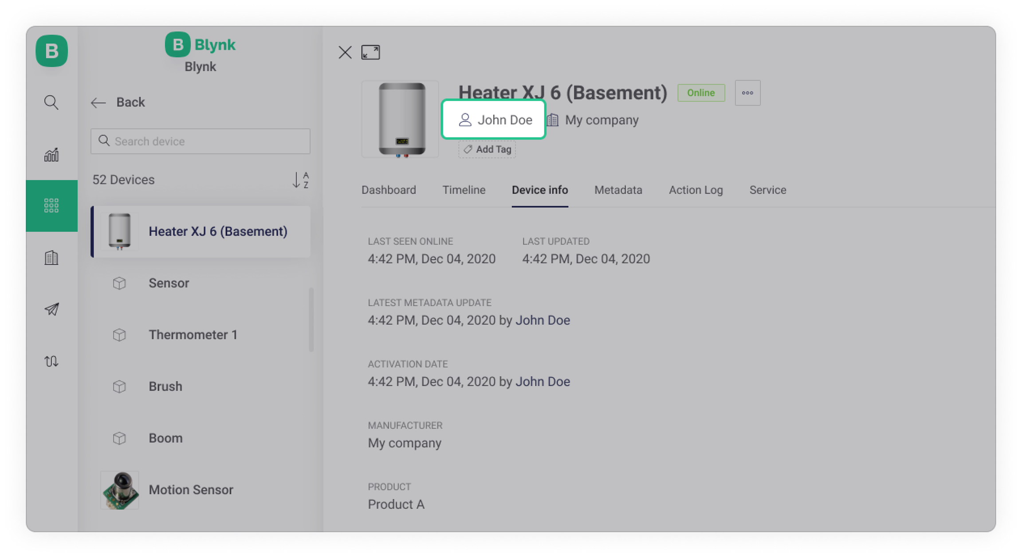Switch to the Timeline tab

[x=464, y=190]
